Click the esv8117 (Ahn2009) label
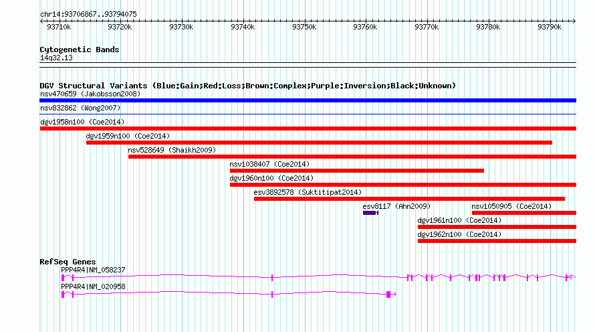Screen dimensions: 595x332 [x=396, y=206]
